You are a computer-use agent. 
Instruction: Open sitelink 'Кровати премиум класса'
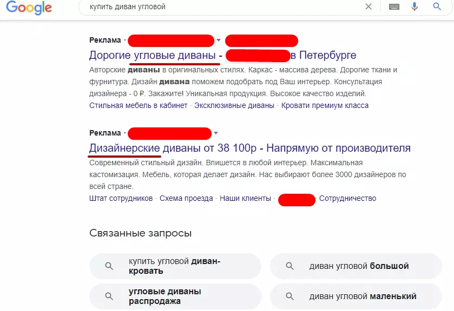click(325, 105)
